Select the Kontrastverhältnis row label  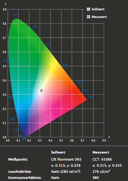(x=25, y=177)
